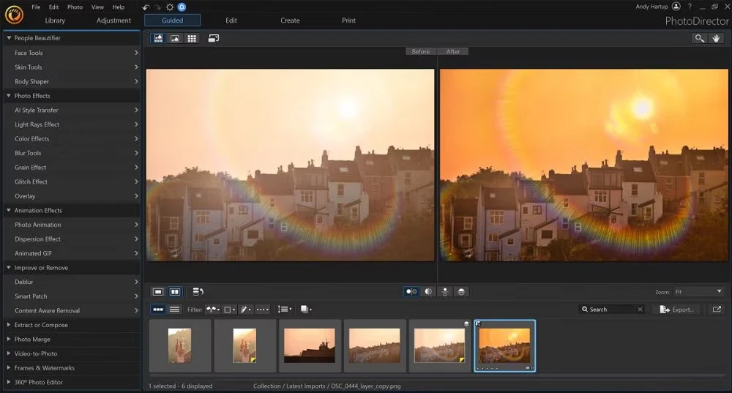The width and height of the screenshot is (732, 393).
Task: Click the blue notification bell icon
Action: pyautogui.click(x=182, y=7)
